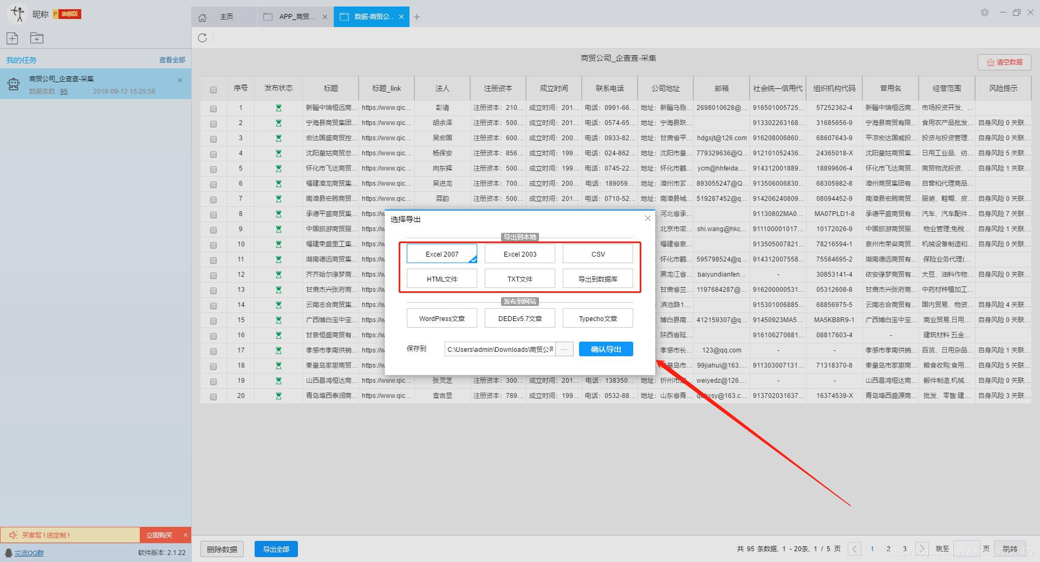The image size is (1040, 562).
Task: Browse save path with ellipsis button
Action: pyautogui.click(x=564, y=349)
